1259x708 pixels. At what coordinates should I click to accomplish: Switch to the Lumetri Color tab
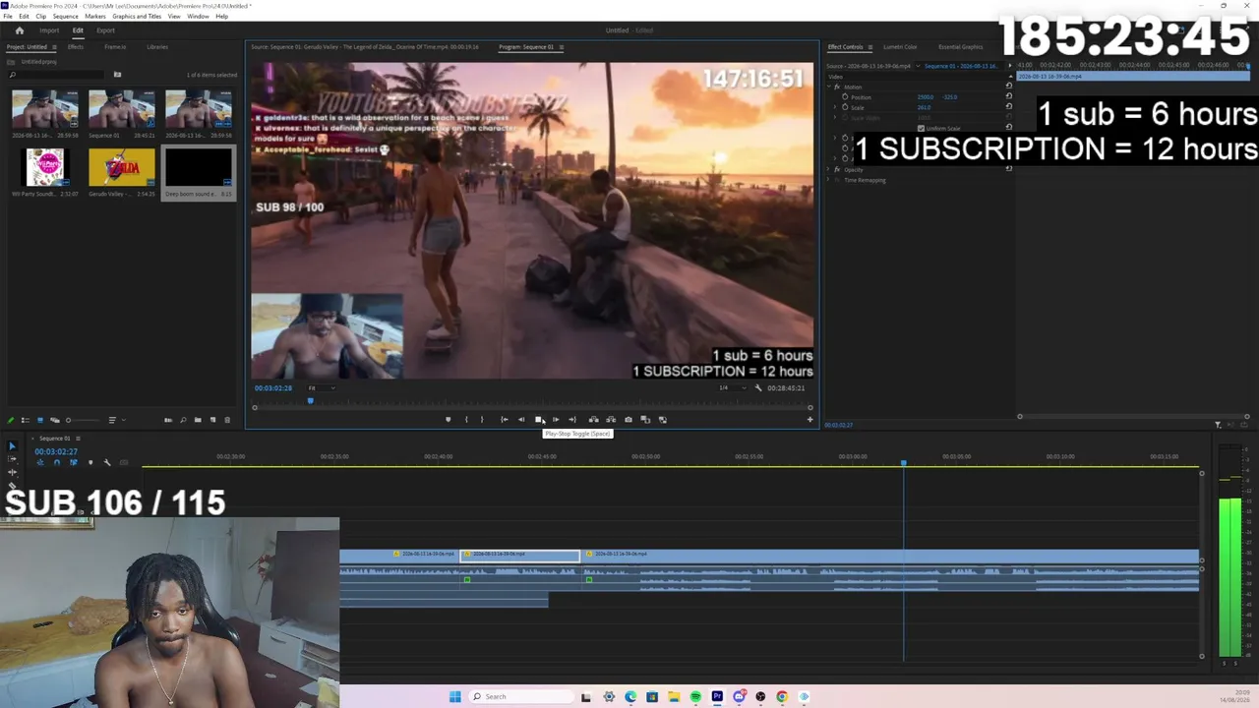pyautogui.click(x=900, y=47)
